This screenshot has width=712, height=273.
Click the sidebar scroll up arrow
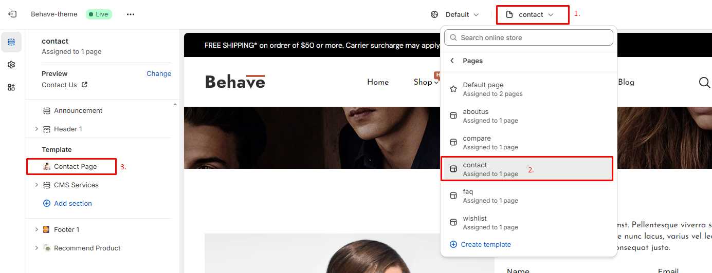[175, 104]
